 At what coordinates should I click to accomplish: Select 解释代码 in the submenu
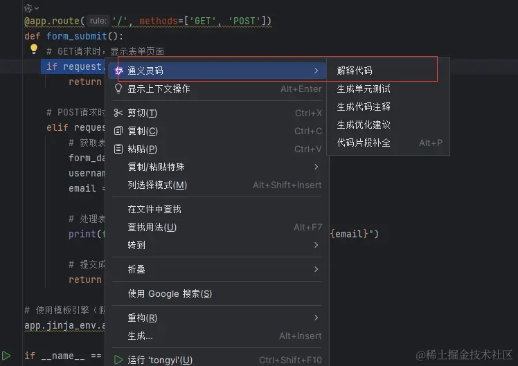355,71
